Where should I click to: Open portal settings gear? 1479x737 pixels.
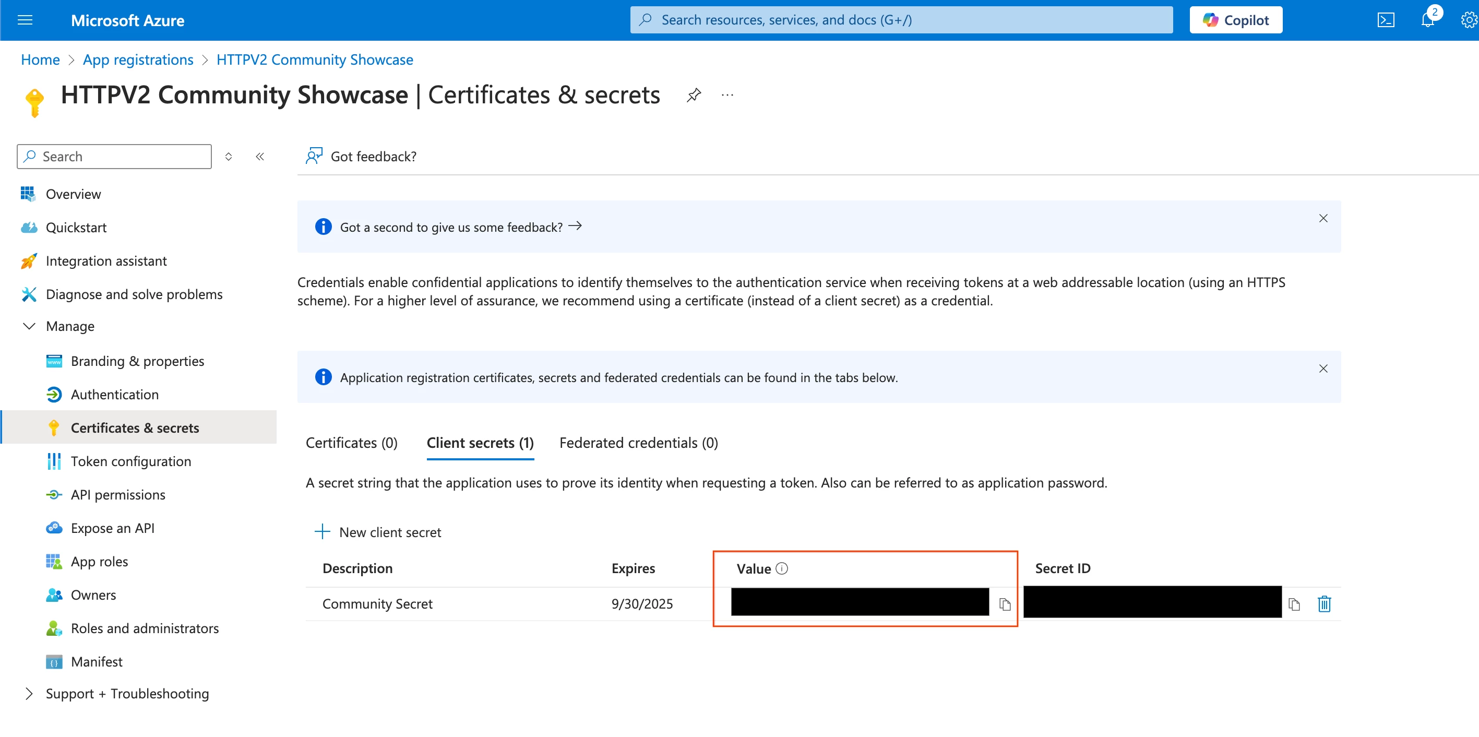[x=1469, y=20]
